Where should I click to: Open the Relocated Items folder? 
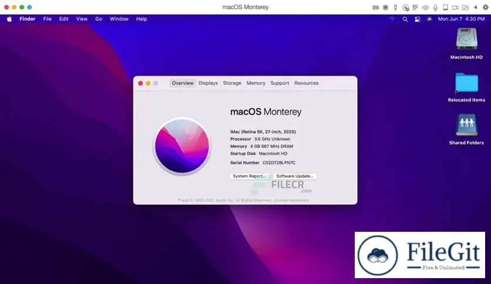(466, 83)
